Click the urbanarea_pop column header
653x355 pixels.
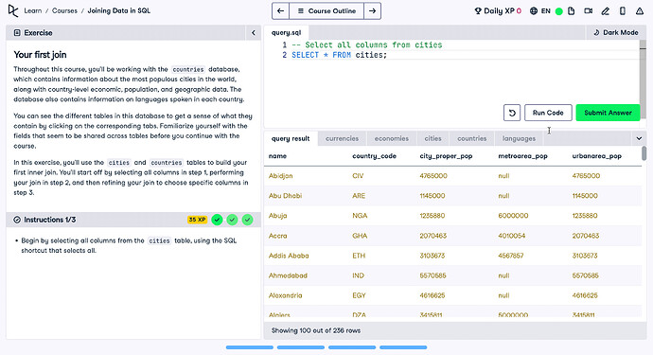(x=597, y=156)
